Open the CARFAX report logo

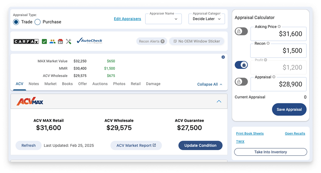click(26, 41)
